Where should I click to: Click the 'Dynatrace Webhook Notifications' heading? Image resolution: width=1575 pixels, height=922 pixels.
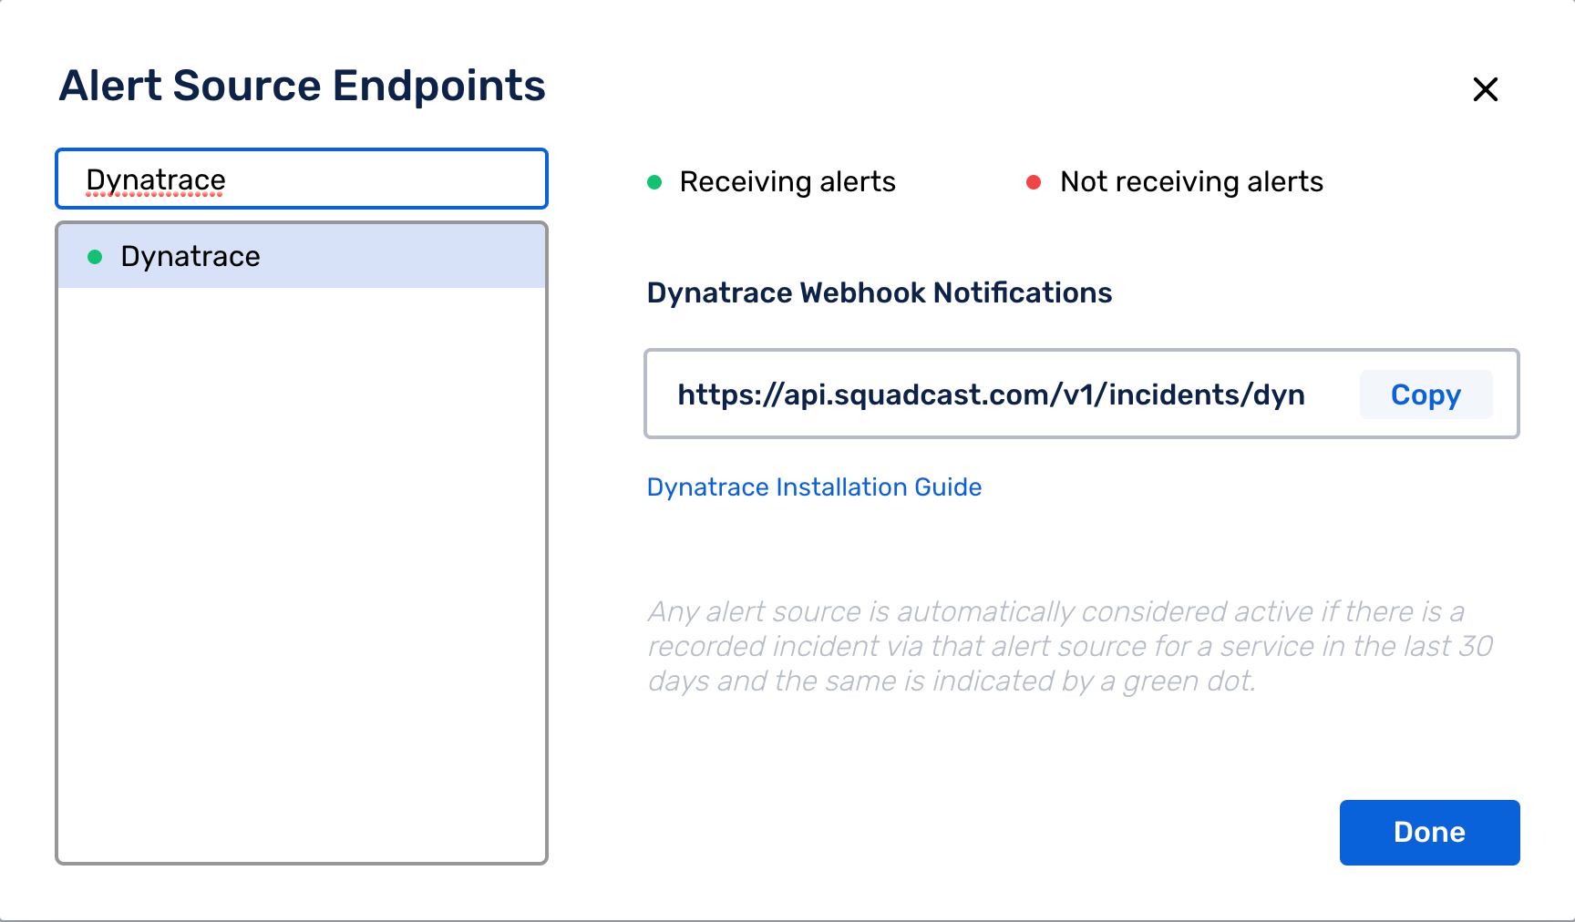pos(880,292)
